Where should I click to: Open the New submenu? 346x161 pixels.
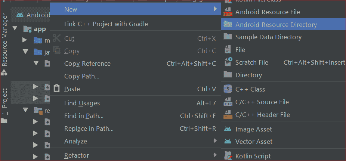[136, 9]
